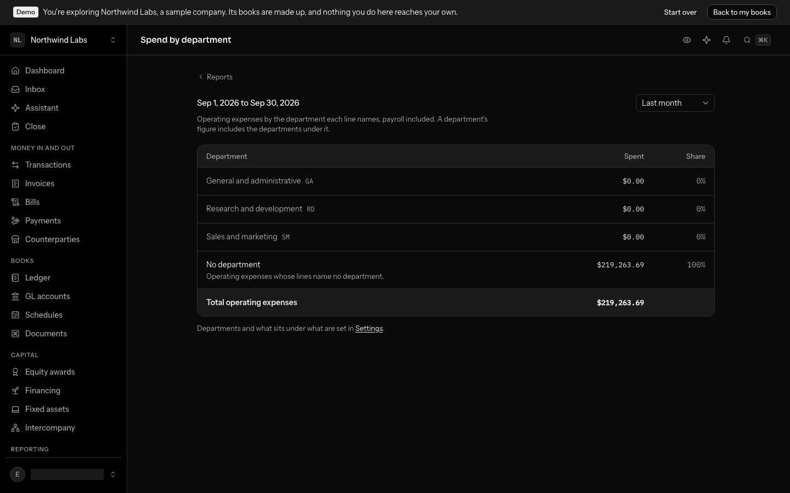Click the sparkle assistant icon in header
790x493 pixels.
coord(707,40)
